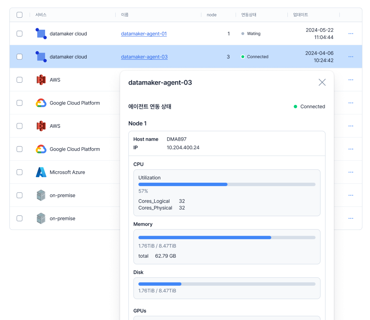Click the first on-premise server icon

click(41, 195)
